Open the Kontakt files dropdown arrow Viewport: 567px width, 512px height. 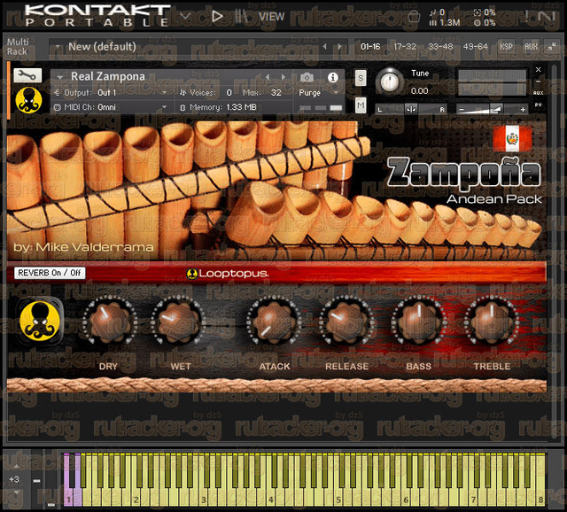pyautogui.click(x=185, y=16)
